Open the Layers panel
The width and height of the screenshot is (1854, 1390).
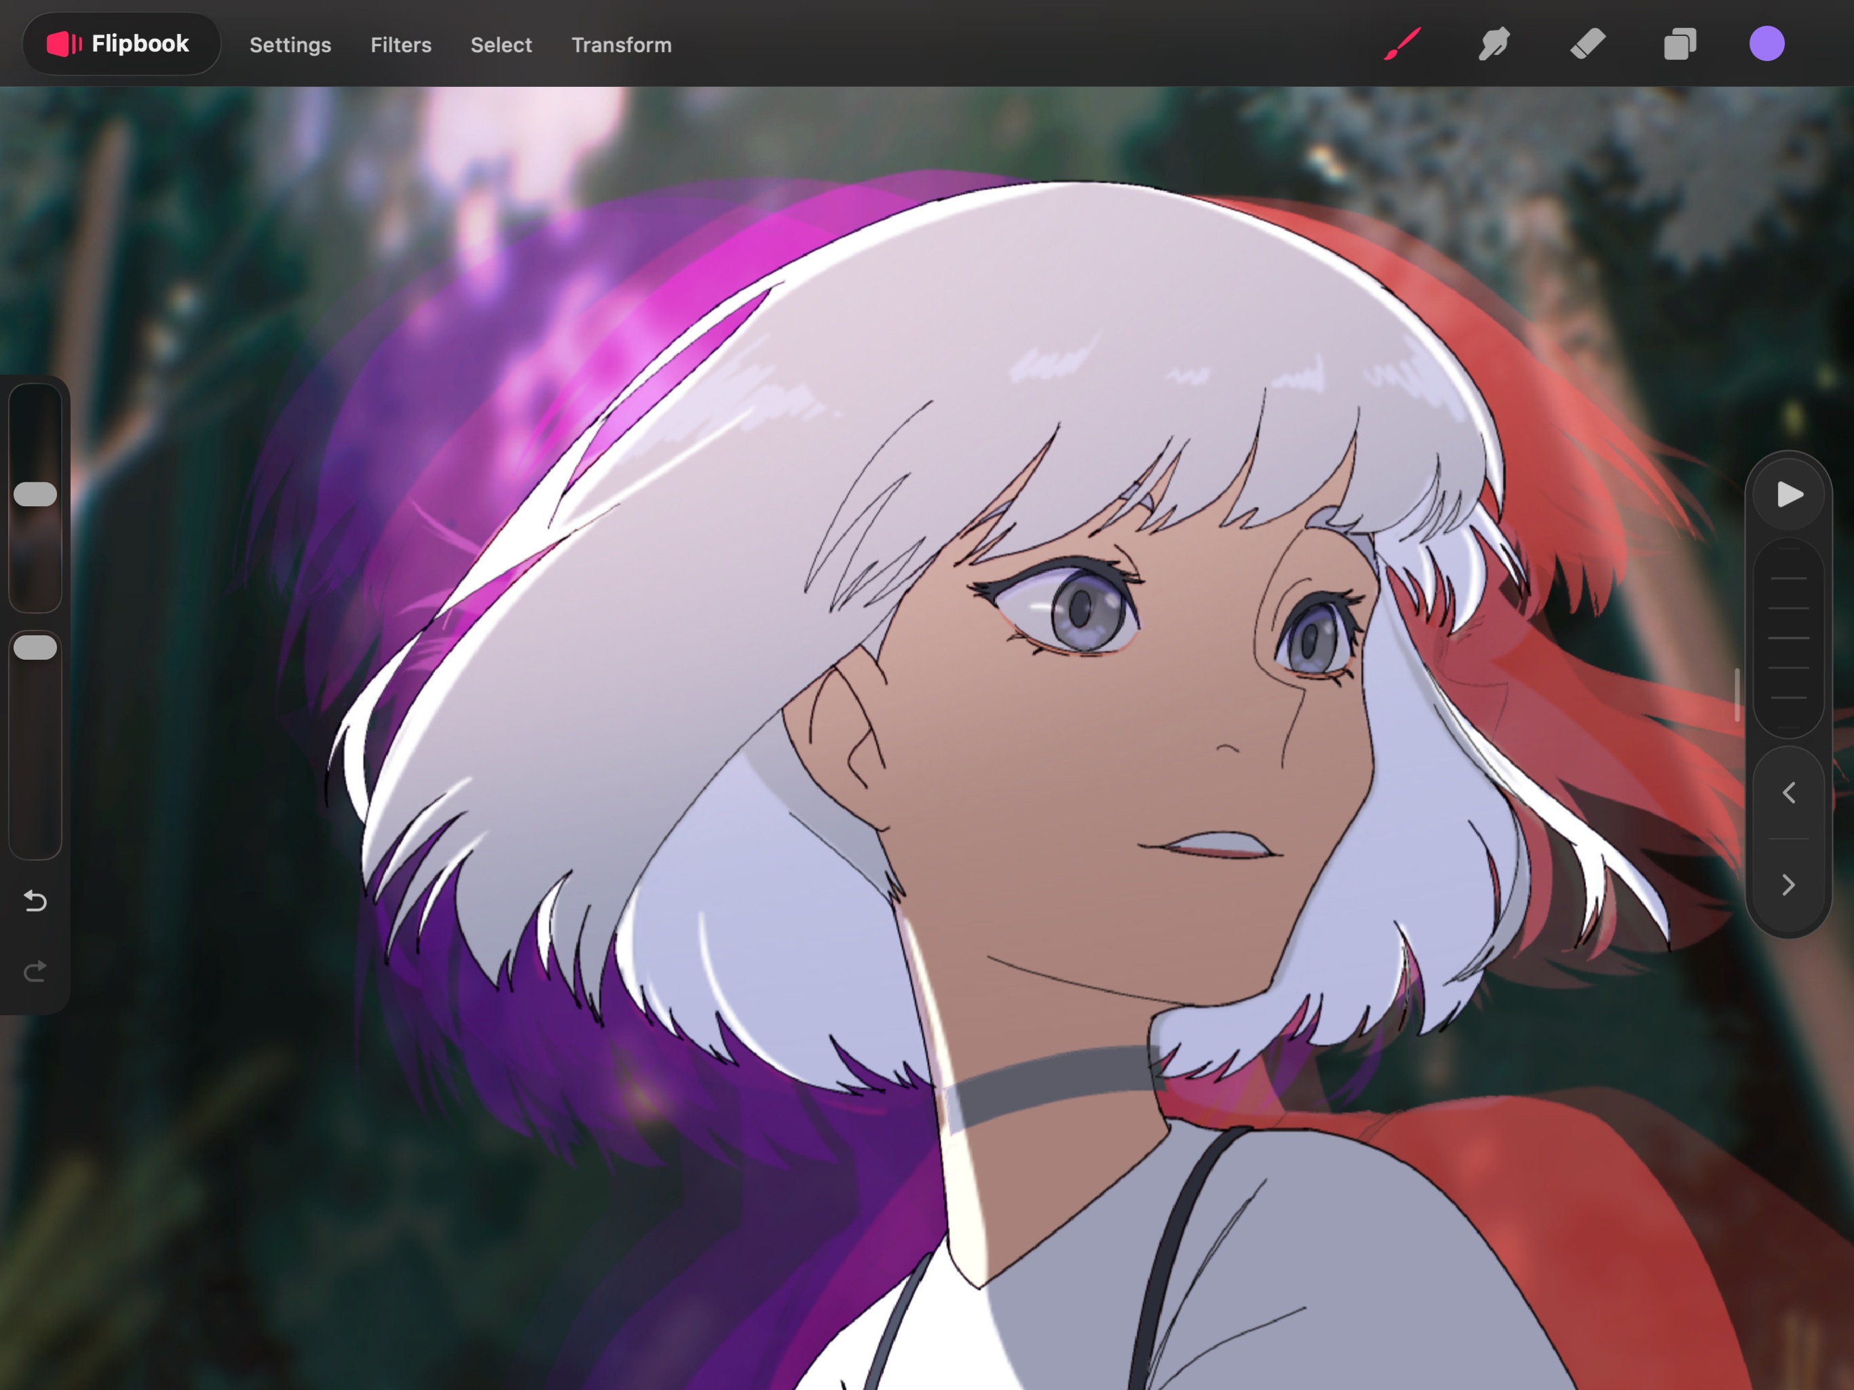(x=1680, y=43)
